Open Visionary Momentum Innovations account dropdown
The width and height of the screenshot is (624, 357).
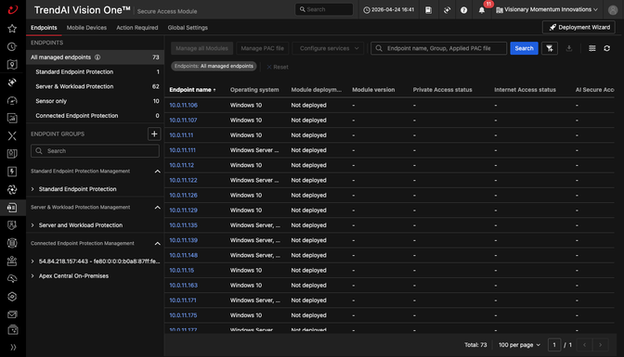coord(547,9)
